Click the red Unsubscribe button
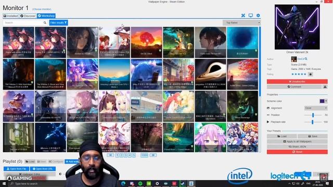The height and width of the screenshot is (187, 333). tap(297, 82)
